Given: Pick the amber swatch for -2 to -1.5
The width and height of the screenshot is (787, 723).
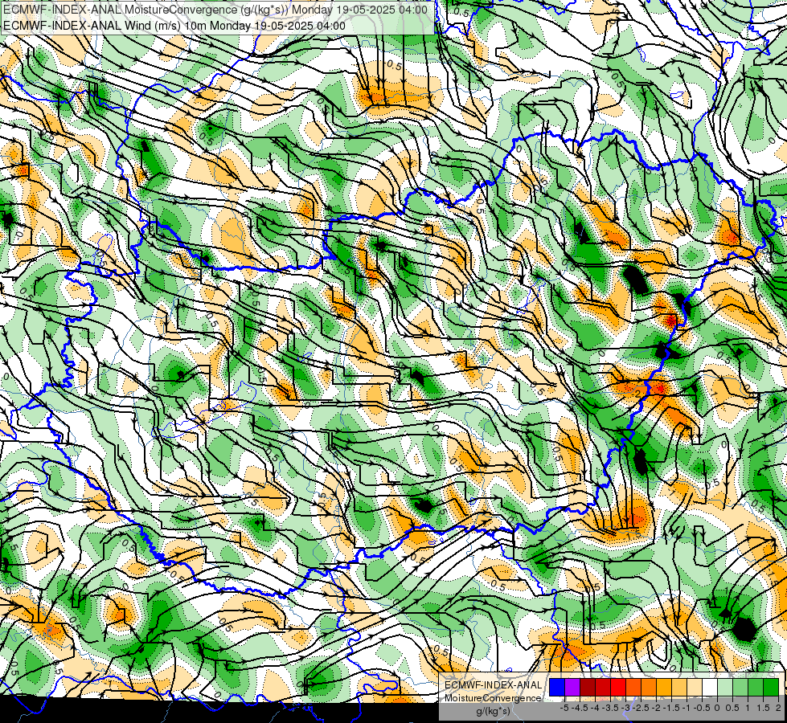Looking at the screenshot, I should pos(663,688).
